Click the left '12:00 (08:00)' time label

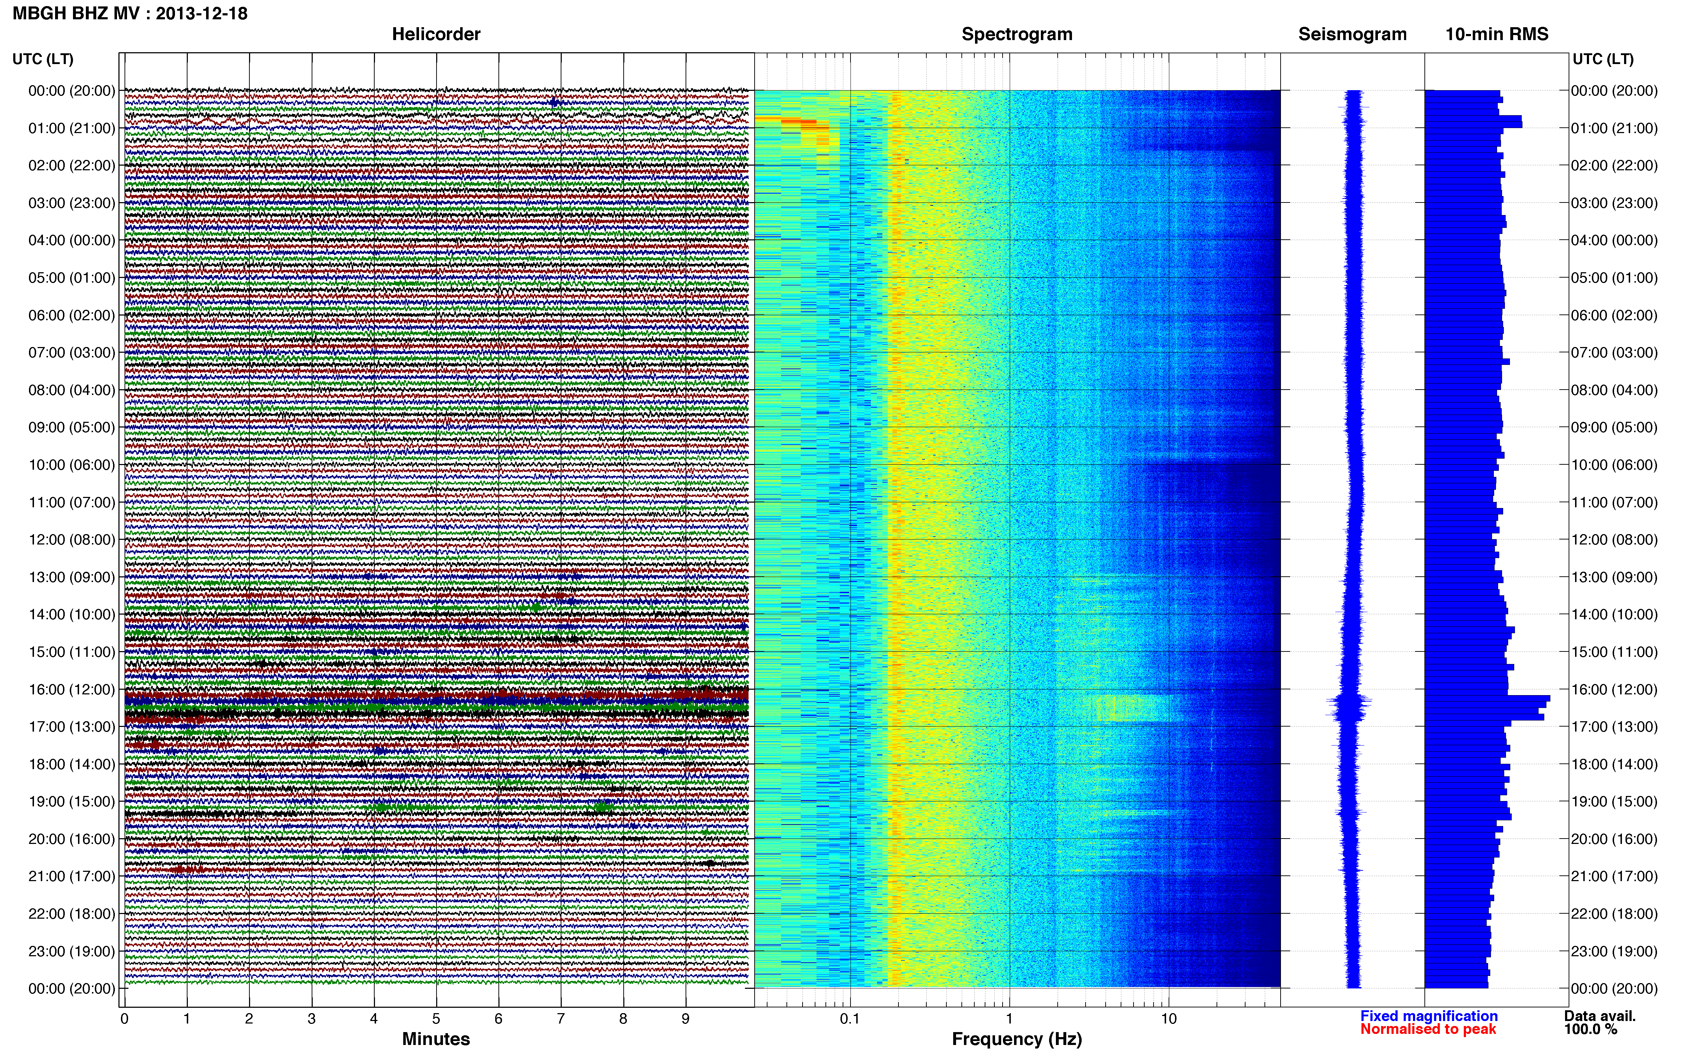[72, 540]
